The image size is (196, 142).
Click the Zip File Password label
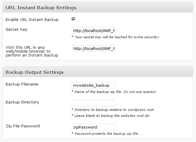tap(23, 126)
